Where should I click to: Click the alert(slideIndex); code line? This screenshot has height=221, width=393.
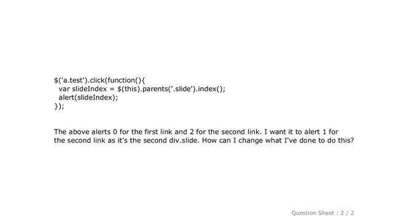(88, 98)
